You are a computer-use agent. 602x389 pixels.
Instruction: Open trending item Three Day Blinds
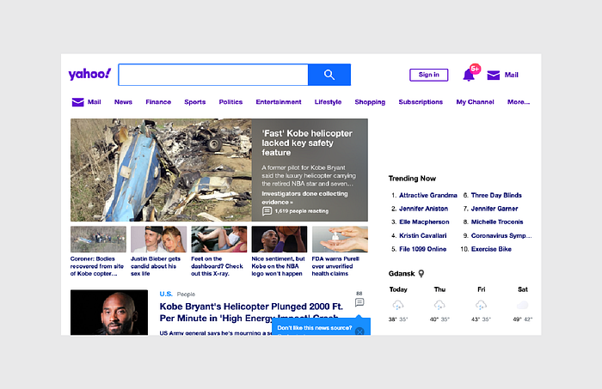pyautogui.click(x=496, y=195)
